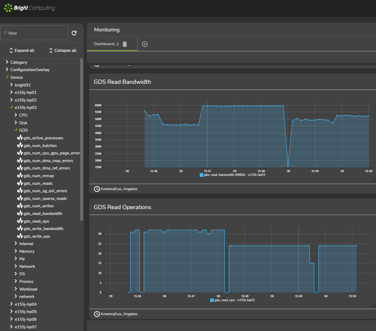Add a new dashboard with the plus icon
The height and width of the screenshot is (331, 376).
point(145,44)
